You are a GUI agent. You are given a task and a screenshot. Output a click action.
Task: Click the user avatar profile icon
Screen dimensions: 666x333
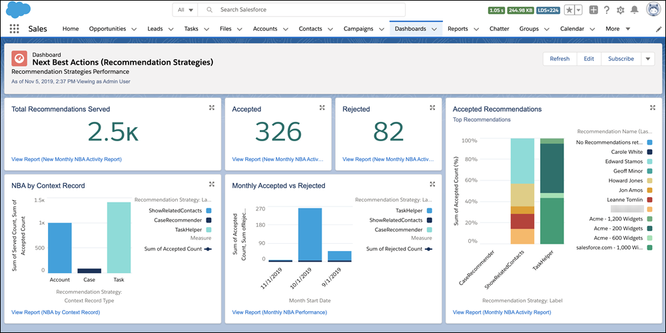click(x=652, y=10)
